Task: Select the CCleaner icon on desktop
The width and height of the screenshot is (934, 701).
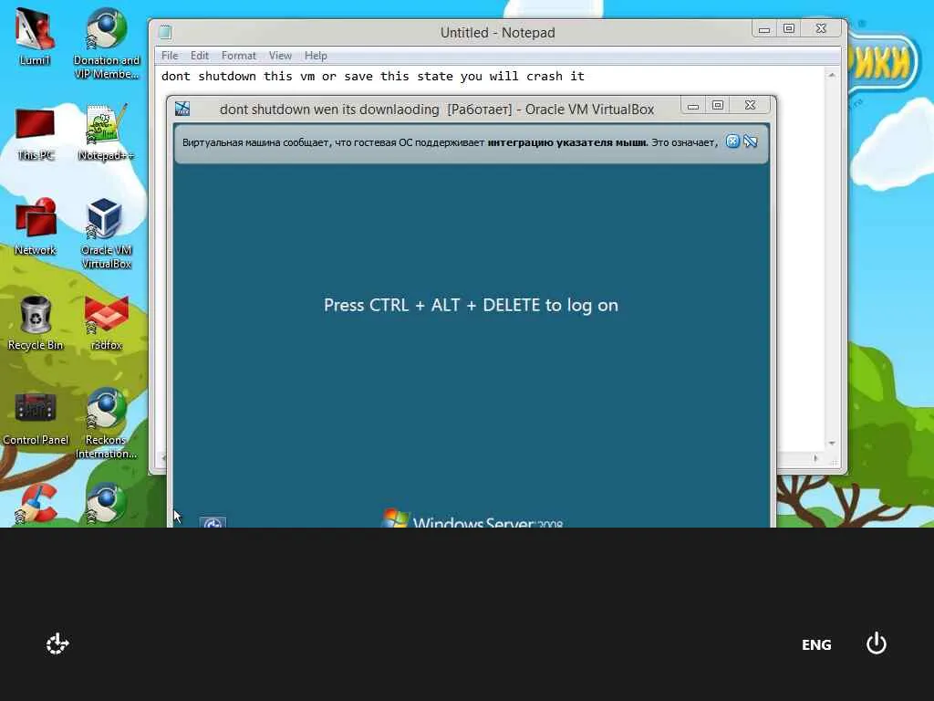Action: (36, 504)
